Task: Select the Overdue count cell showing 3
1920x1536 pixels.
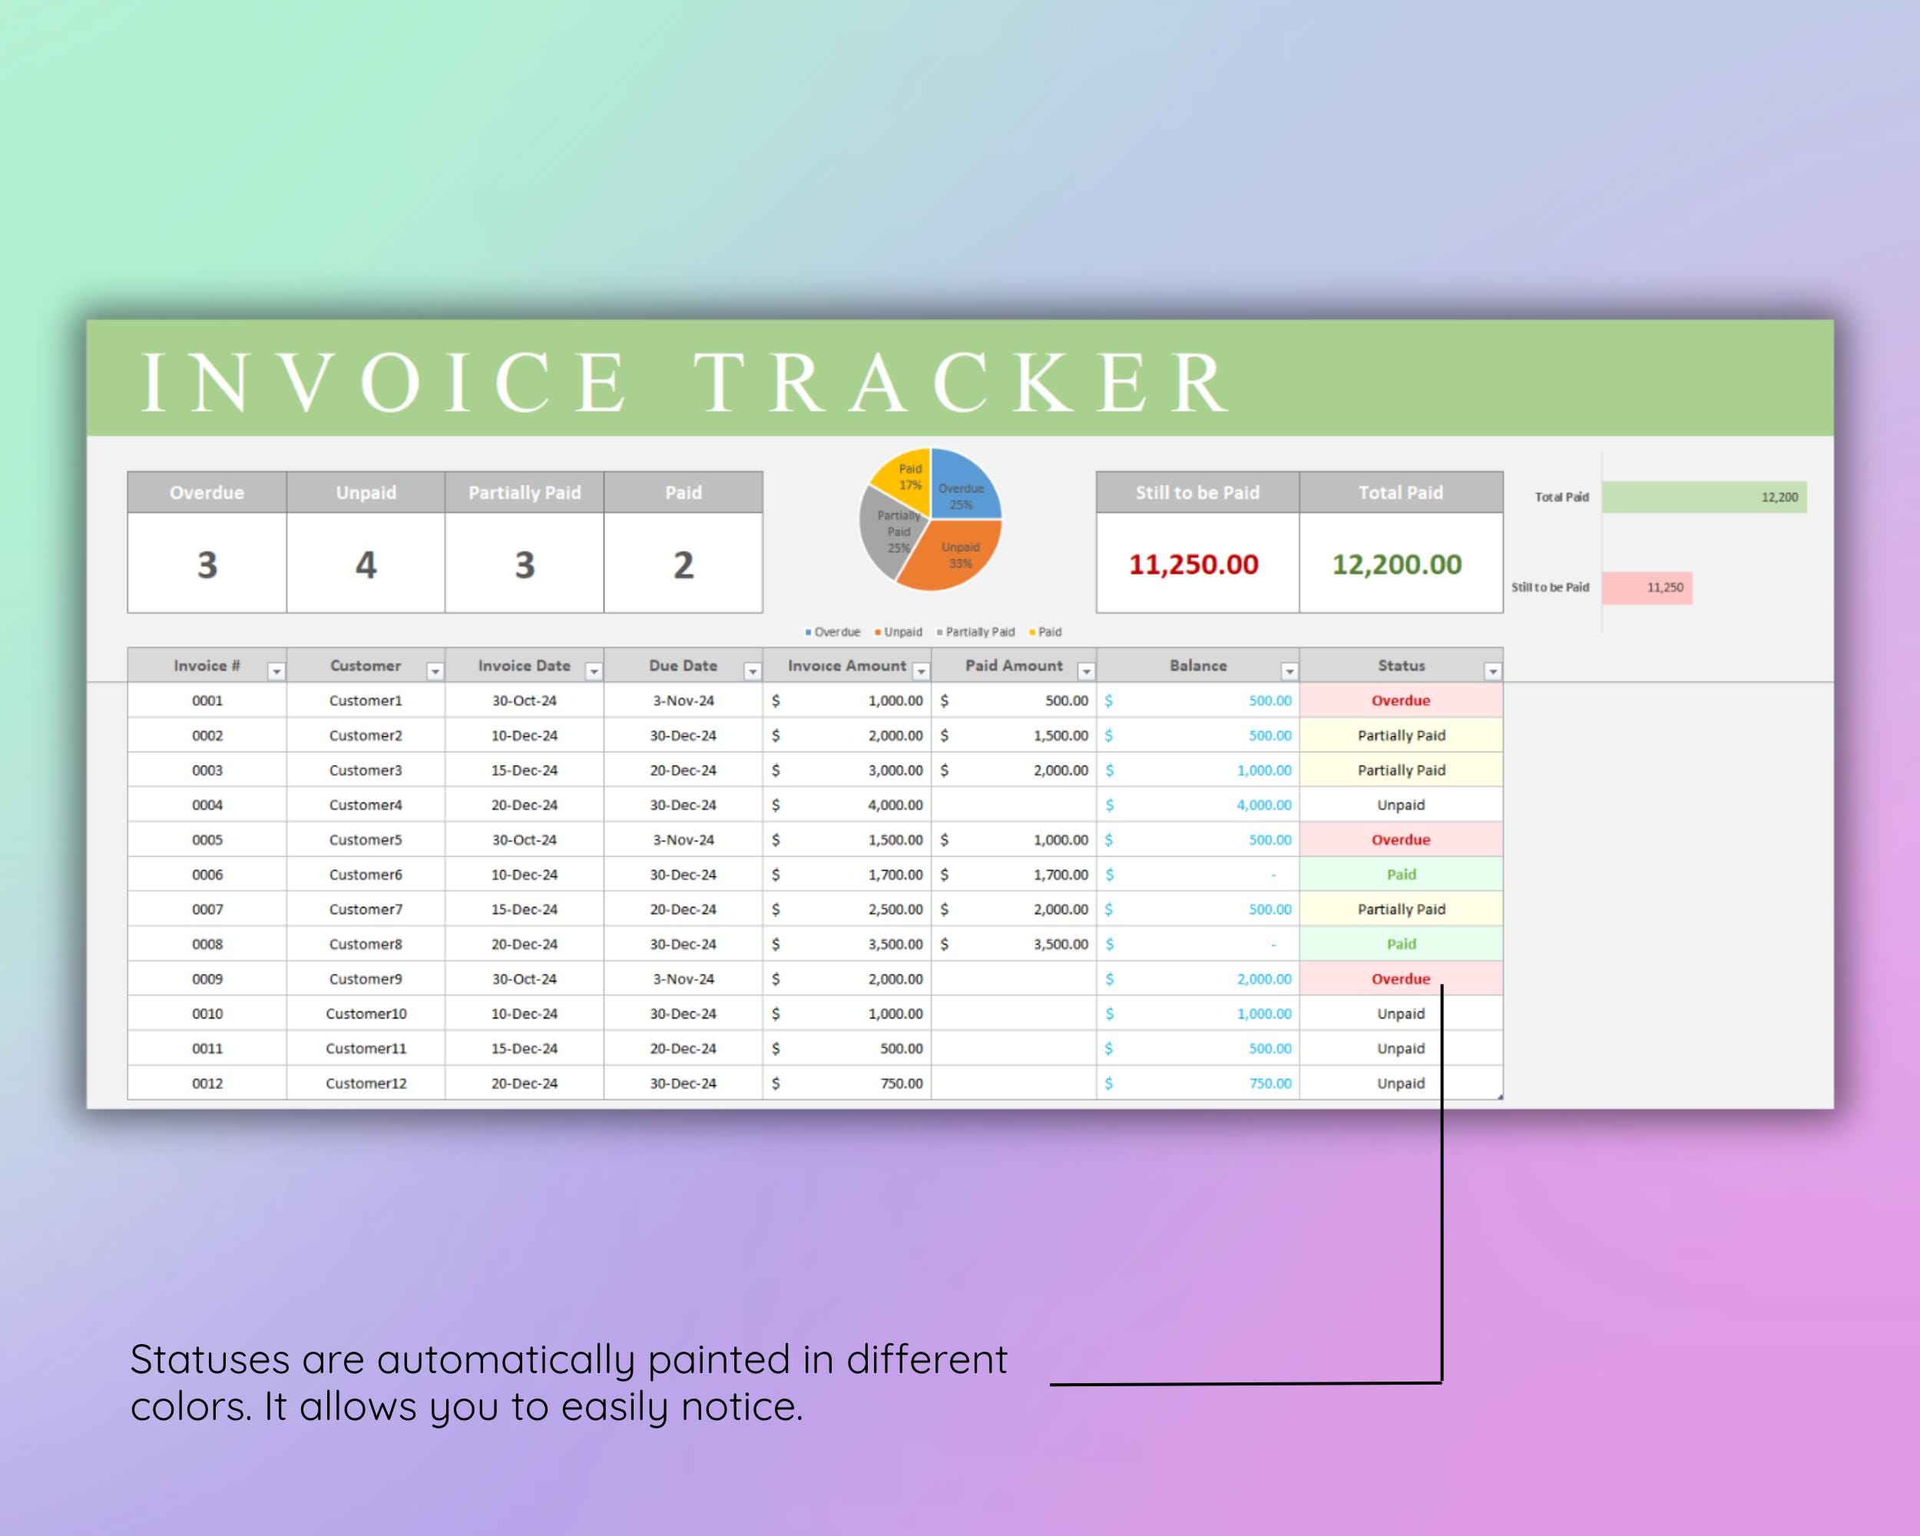Action: 207,563
